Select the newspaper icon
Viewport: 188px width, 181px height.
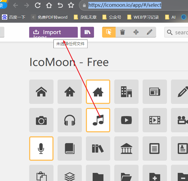click(155, 92)
